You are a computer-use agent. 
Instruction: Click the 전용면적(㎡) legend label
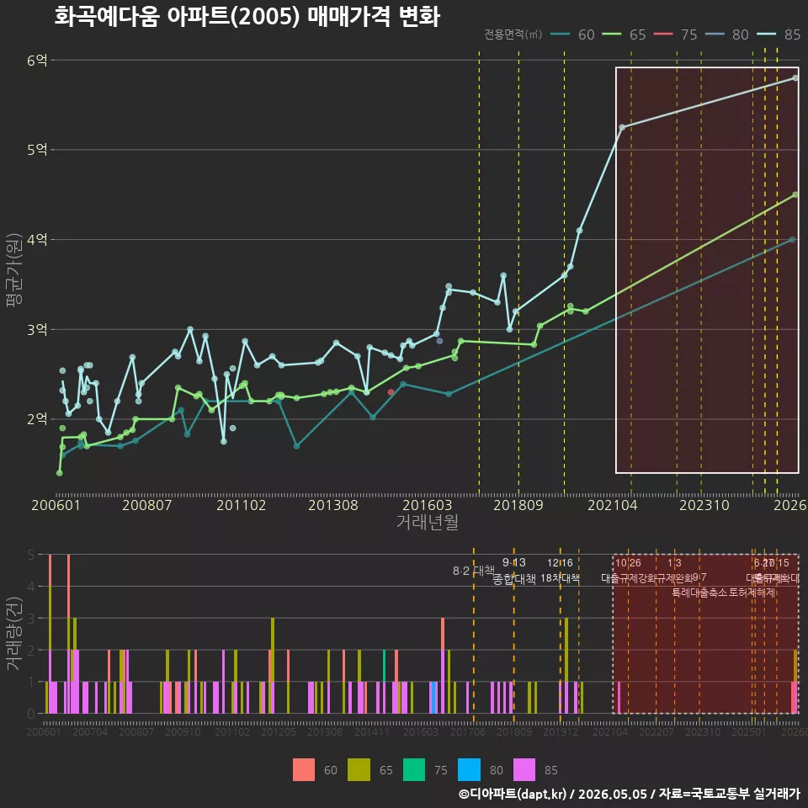(513, 34)
